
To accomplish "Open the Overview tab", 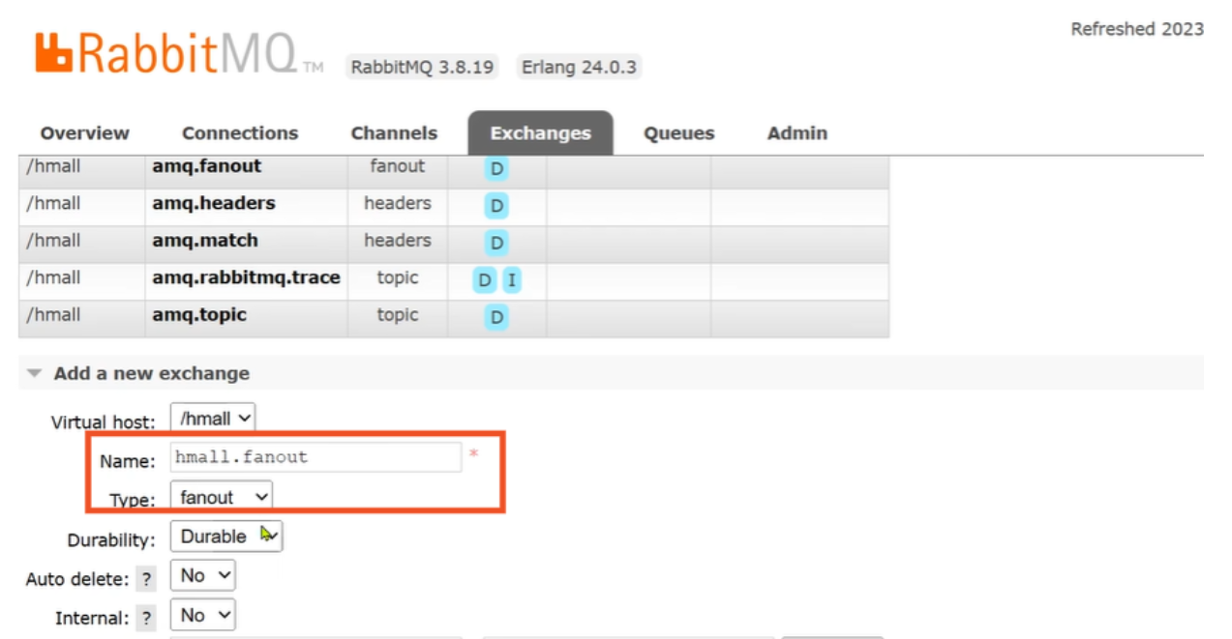I will (x=85, y=133).
